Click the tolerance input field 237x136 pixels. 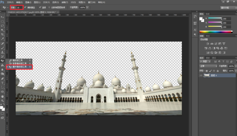point(19,7)
